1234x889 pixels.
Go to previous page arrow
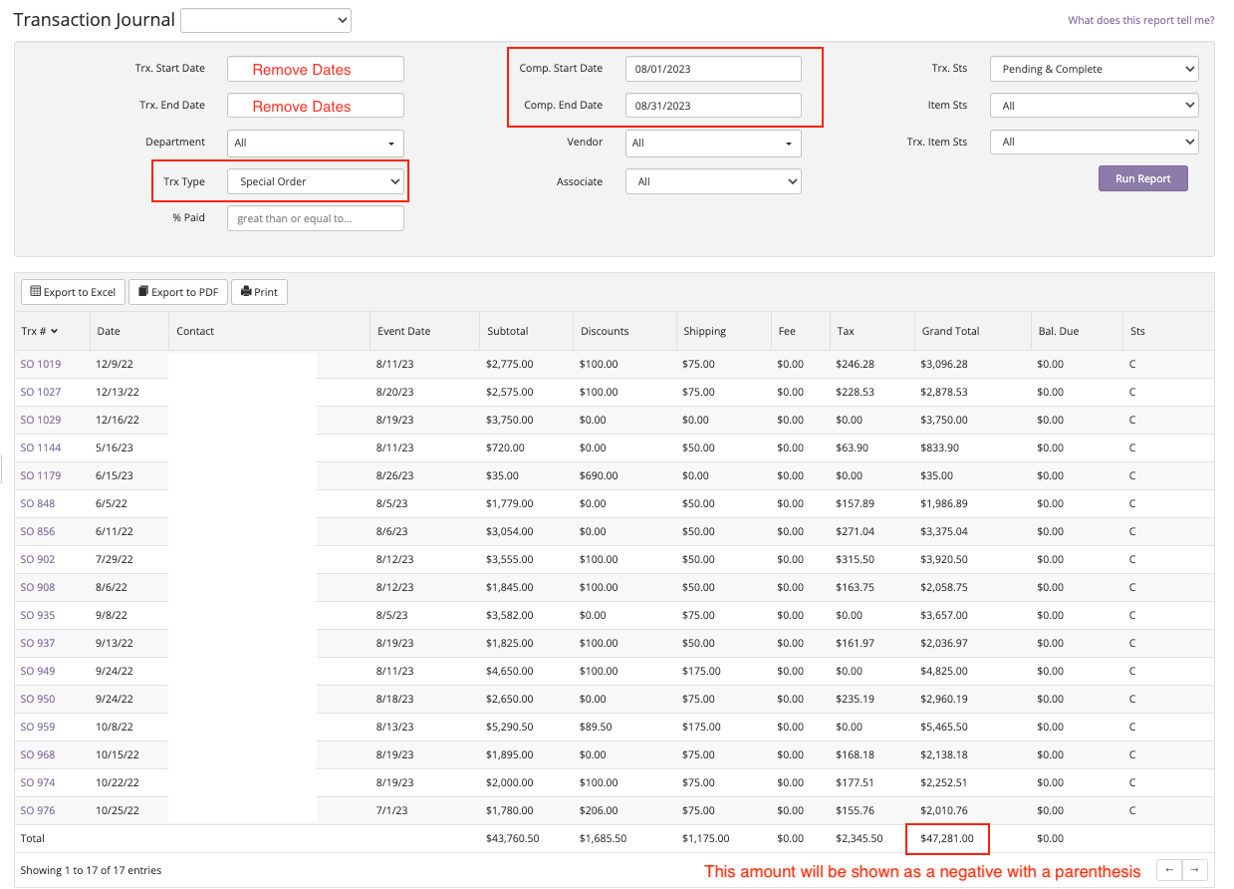(1170, 870)
